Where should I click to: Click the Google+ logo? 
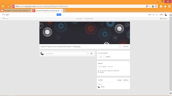(6, 14)
